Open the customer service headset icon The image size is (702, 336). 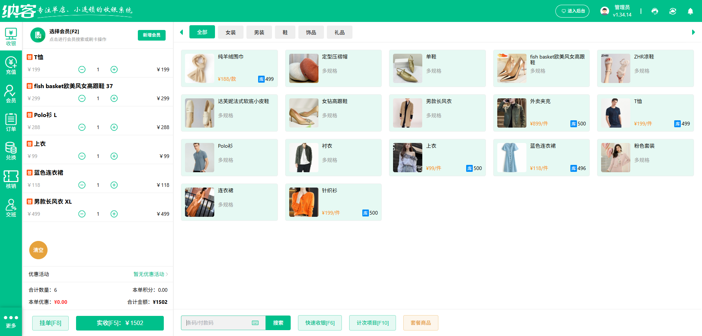click(655, 11)
